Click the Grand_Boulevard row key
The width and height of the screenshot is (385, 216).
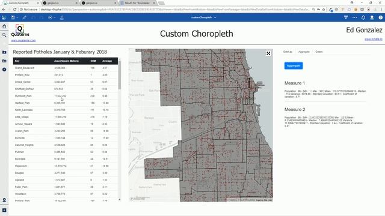tap(24, 68)
